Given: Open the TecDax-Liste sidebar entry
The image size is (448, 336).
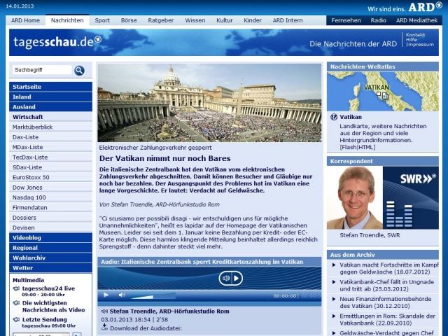Looking at the screenshot, I should tap(50, 157).
